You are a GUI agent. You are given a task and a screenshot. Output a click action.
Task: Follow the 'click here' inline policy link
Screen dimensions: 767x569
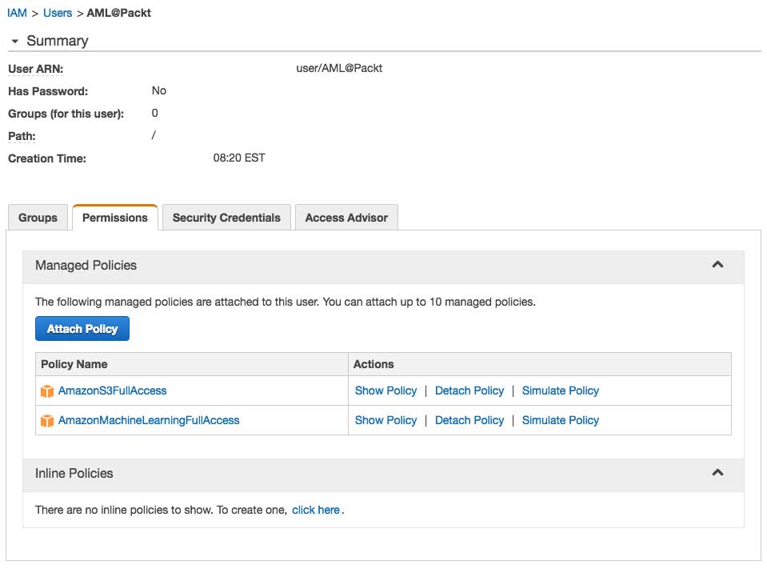tap(316, 510)
